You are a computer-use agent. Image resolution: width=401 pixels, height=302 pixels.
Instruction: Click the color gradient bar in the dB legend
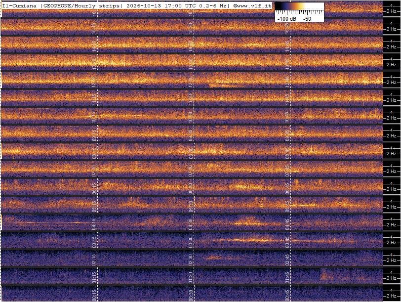coord(299,6)
